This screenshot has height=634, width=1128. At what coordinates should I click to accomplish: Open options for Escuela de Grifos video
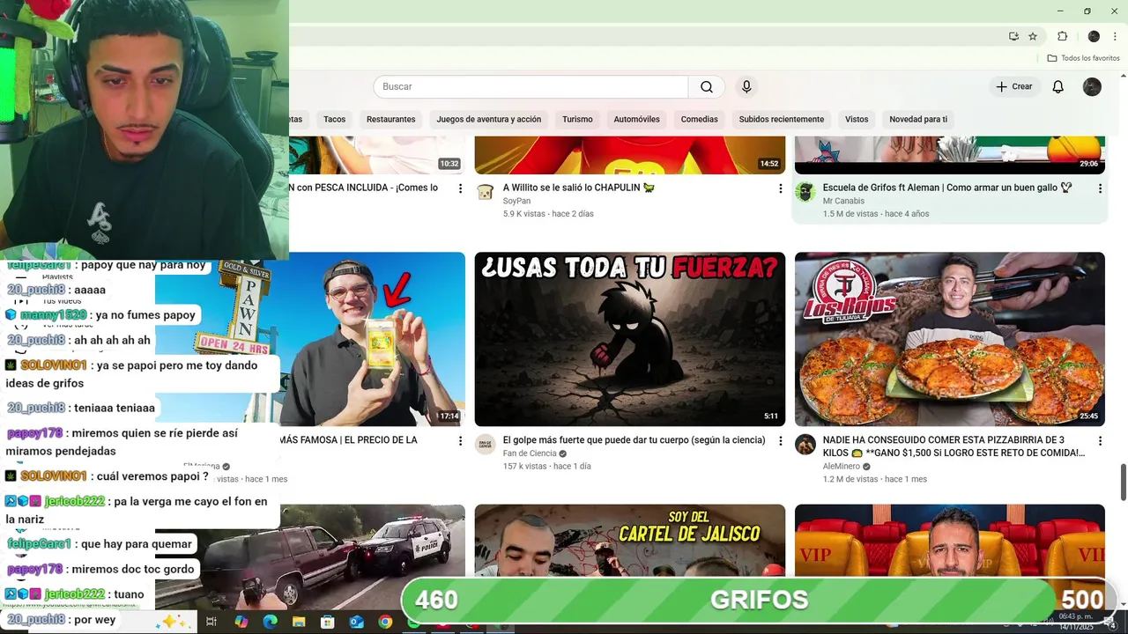[1100, 188]
